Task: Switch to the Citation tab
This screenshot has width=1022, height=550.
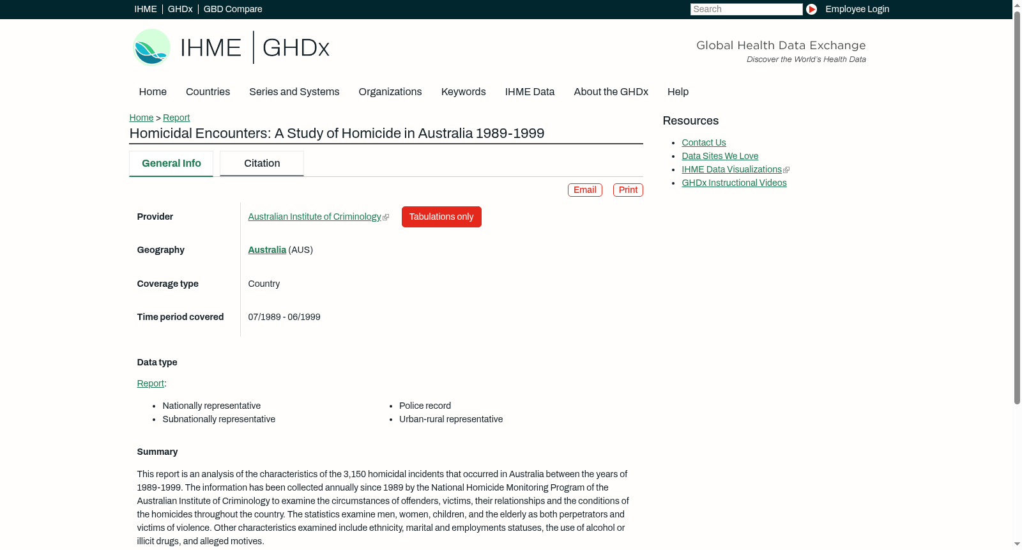Action: pos(262,164)
